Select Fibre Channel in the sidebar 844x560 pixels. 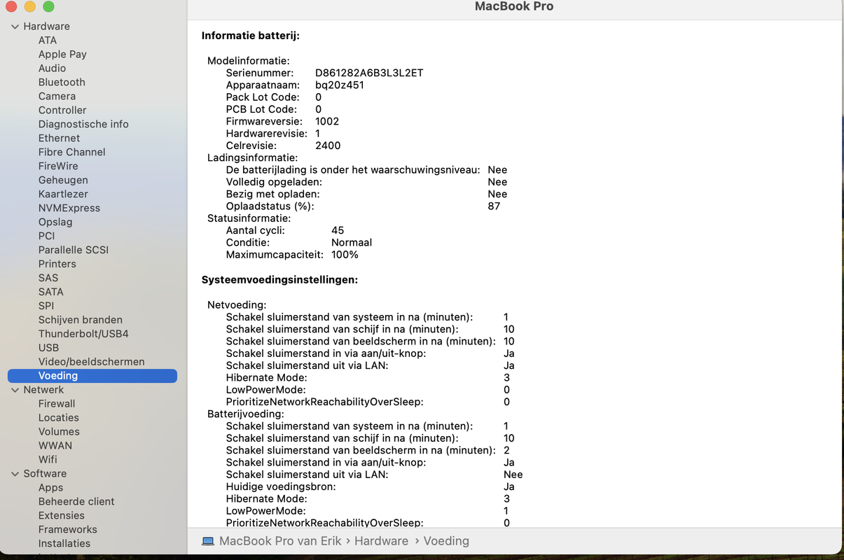71,152
